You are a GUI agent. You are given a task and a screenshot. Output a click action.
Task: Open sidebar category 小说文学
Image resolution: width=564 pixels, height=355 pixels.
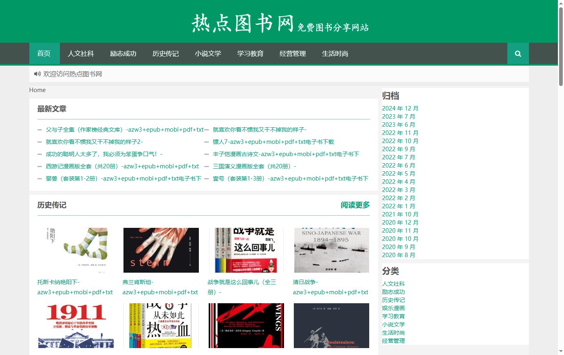394,324
